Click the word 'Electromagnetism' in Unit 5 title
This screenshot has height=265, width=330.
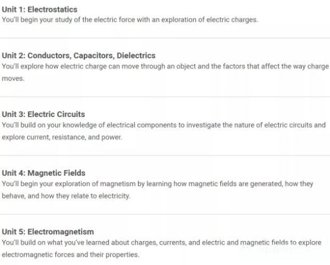[61, 232]
